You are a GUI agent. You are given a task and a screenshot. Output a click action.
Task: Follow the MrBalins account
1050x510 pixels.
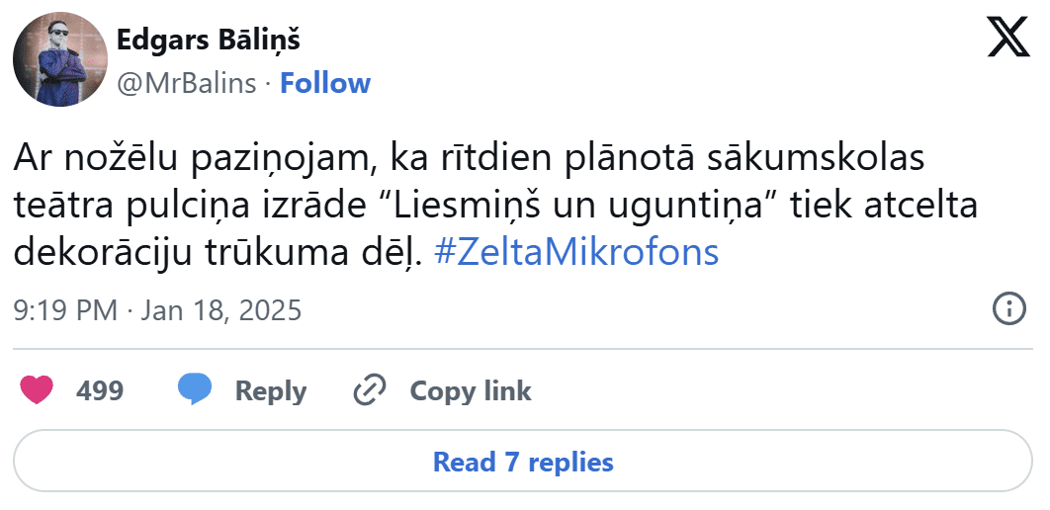coord(325,83)
